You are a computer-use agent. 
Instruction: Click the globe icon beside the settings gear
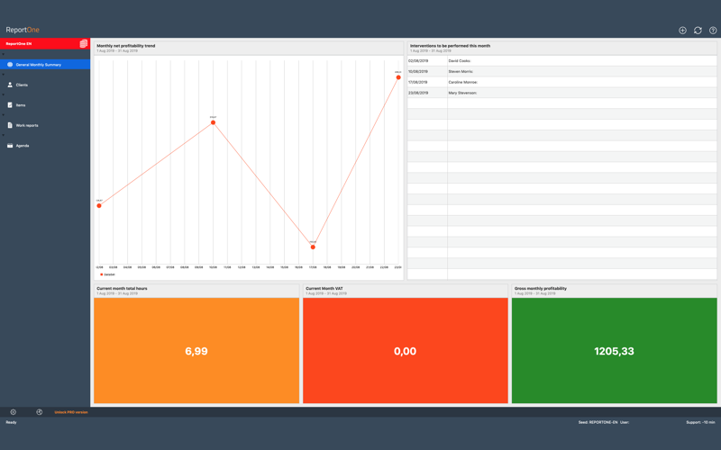[x=39, y=412]
